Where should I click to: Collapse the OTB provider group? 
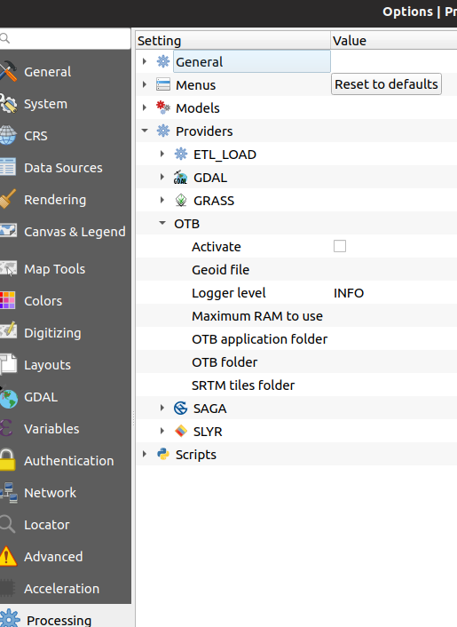[162, 224]
